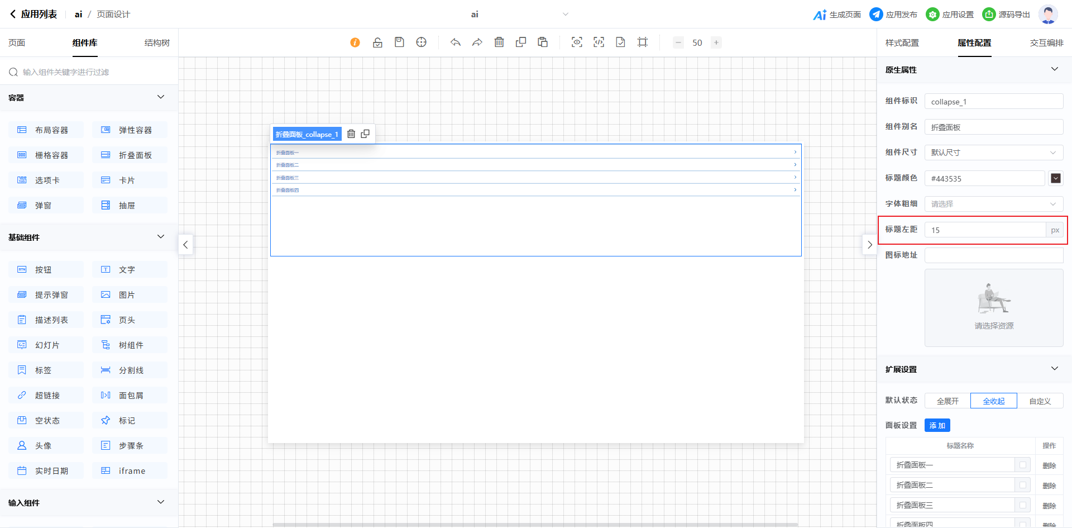Click the paste clipboard icon in the toolbar
The height and width of the screenshot is (528, 1072).
tap(543, 42)
